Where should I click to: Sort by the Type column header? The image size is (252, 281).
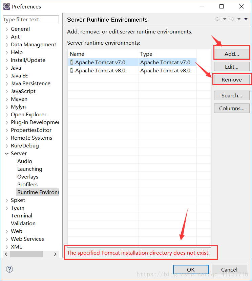click(167, 54)
